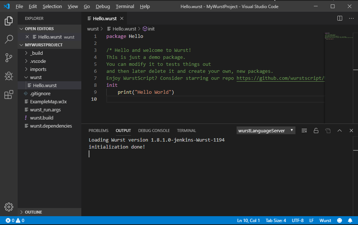
Task: Click Ln 10, Col 1 in status bar
Action: 248,221
